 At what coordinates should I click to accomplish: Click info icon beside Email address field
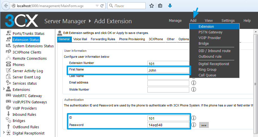[x=194, y=83]
